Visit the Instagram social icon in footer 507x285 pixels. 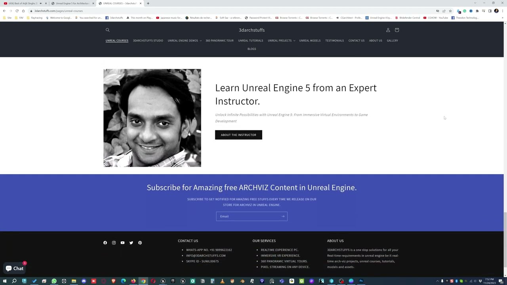coord(114,243)
